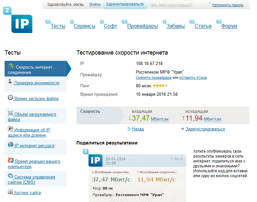Click the IP internet resource globe icon
Viewport: 257px width, 202px height.
pos(10,145)
